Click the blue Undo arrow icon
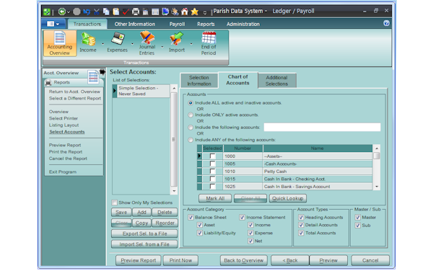 87,12
